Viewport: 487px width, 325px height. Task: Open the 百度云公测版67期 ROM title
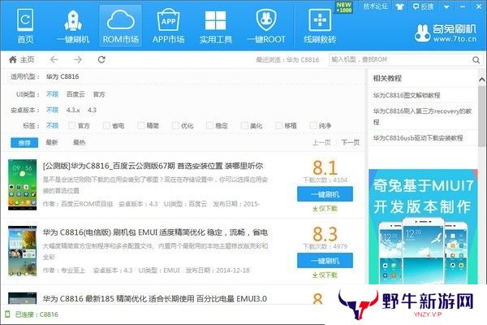coord(153,166)
